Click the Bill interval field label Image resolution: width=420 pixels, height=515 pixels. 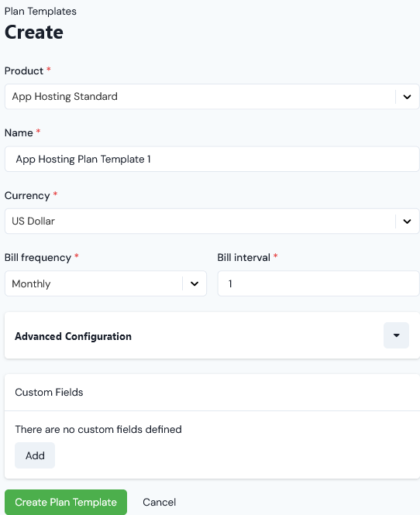point(244,257)
